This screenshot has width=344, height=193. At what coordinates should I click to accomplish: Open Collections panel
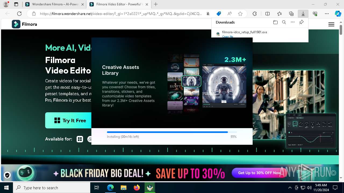[291, 14]
